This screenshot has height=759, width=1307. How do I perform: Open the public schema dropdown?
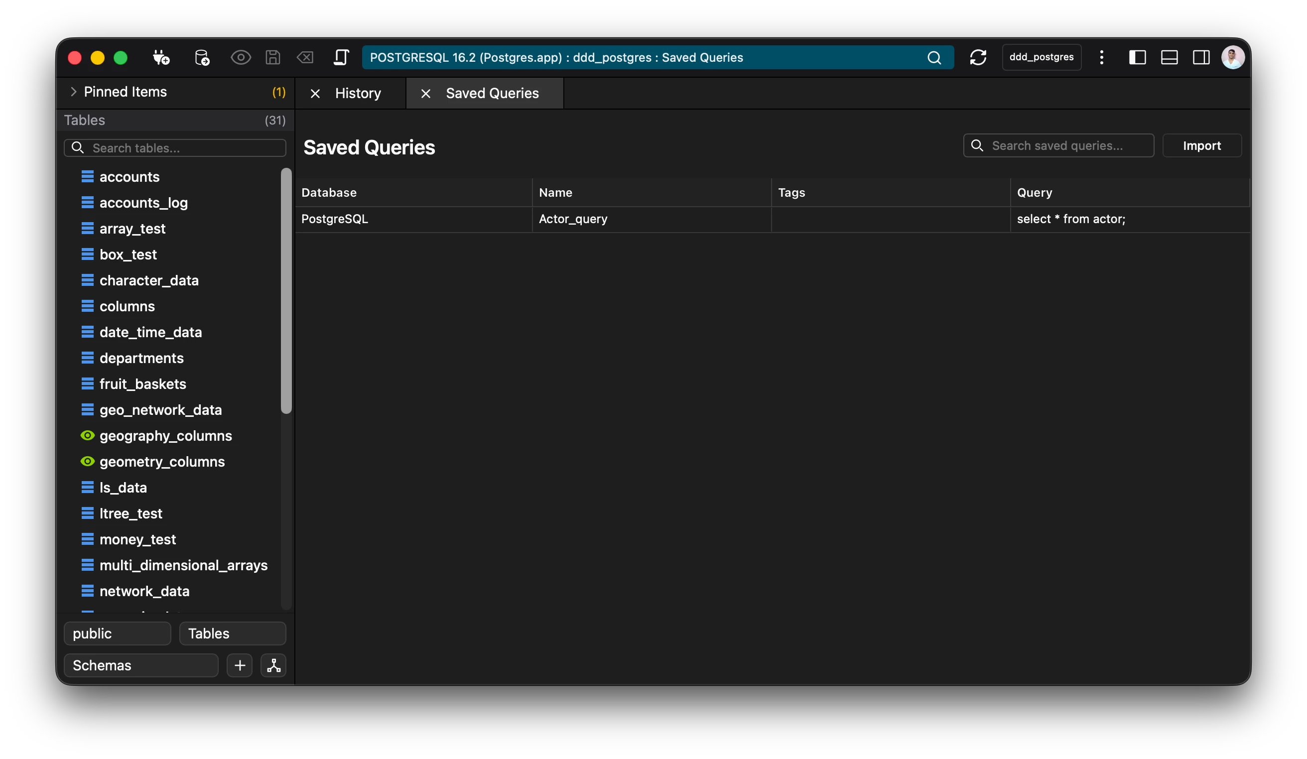117,633
